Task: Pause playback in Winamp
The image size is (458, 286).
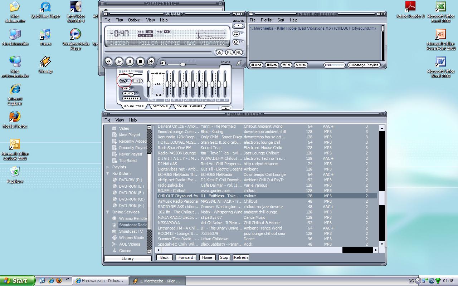Action: click(130, 61)
